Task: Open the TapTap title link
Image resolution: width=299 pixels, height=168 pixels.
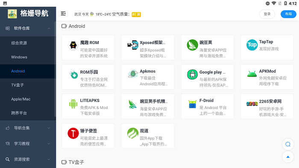Action: [266, 42]
